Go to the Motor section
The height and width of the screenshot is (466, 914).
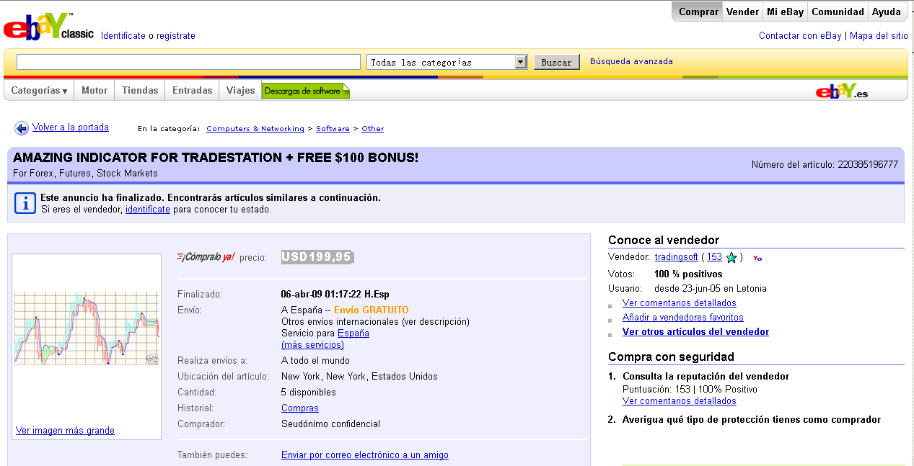(95, 91)
